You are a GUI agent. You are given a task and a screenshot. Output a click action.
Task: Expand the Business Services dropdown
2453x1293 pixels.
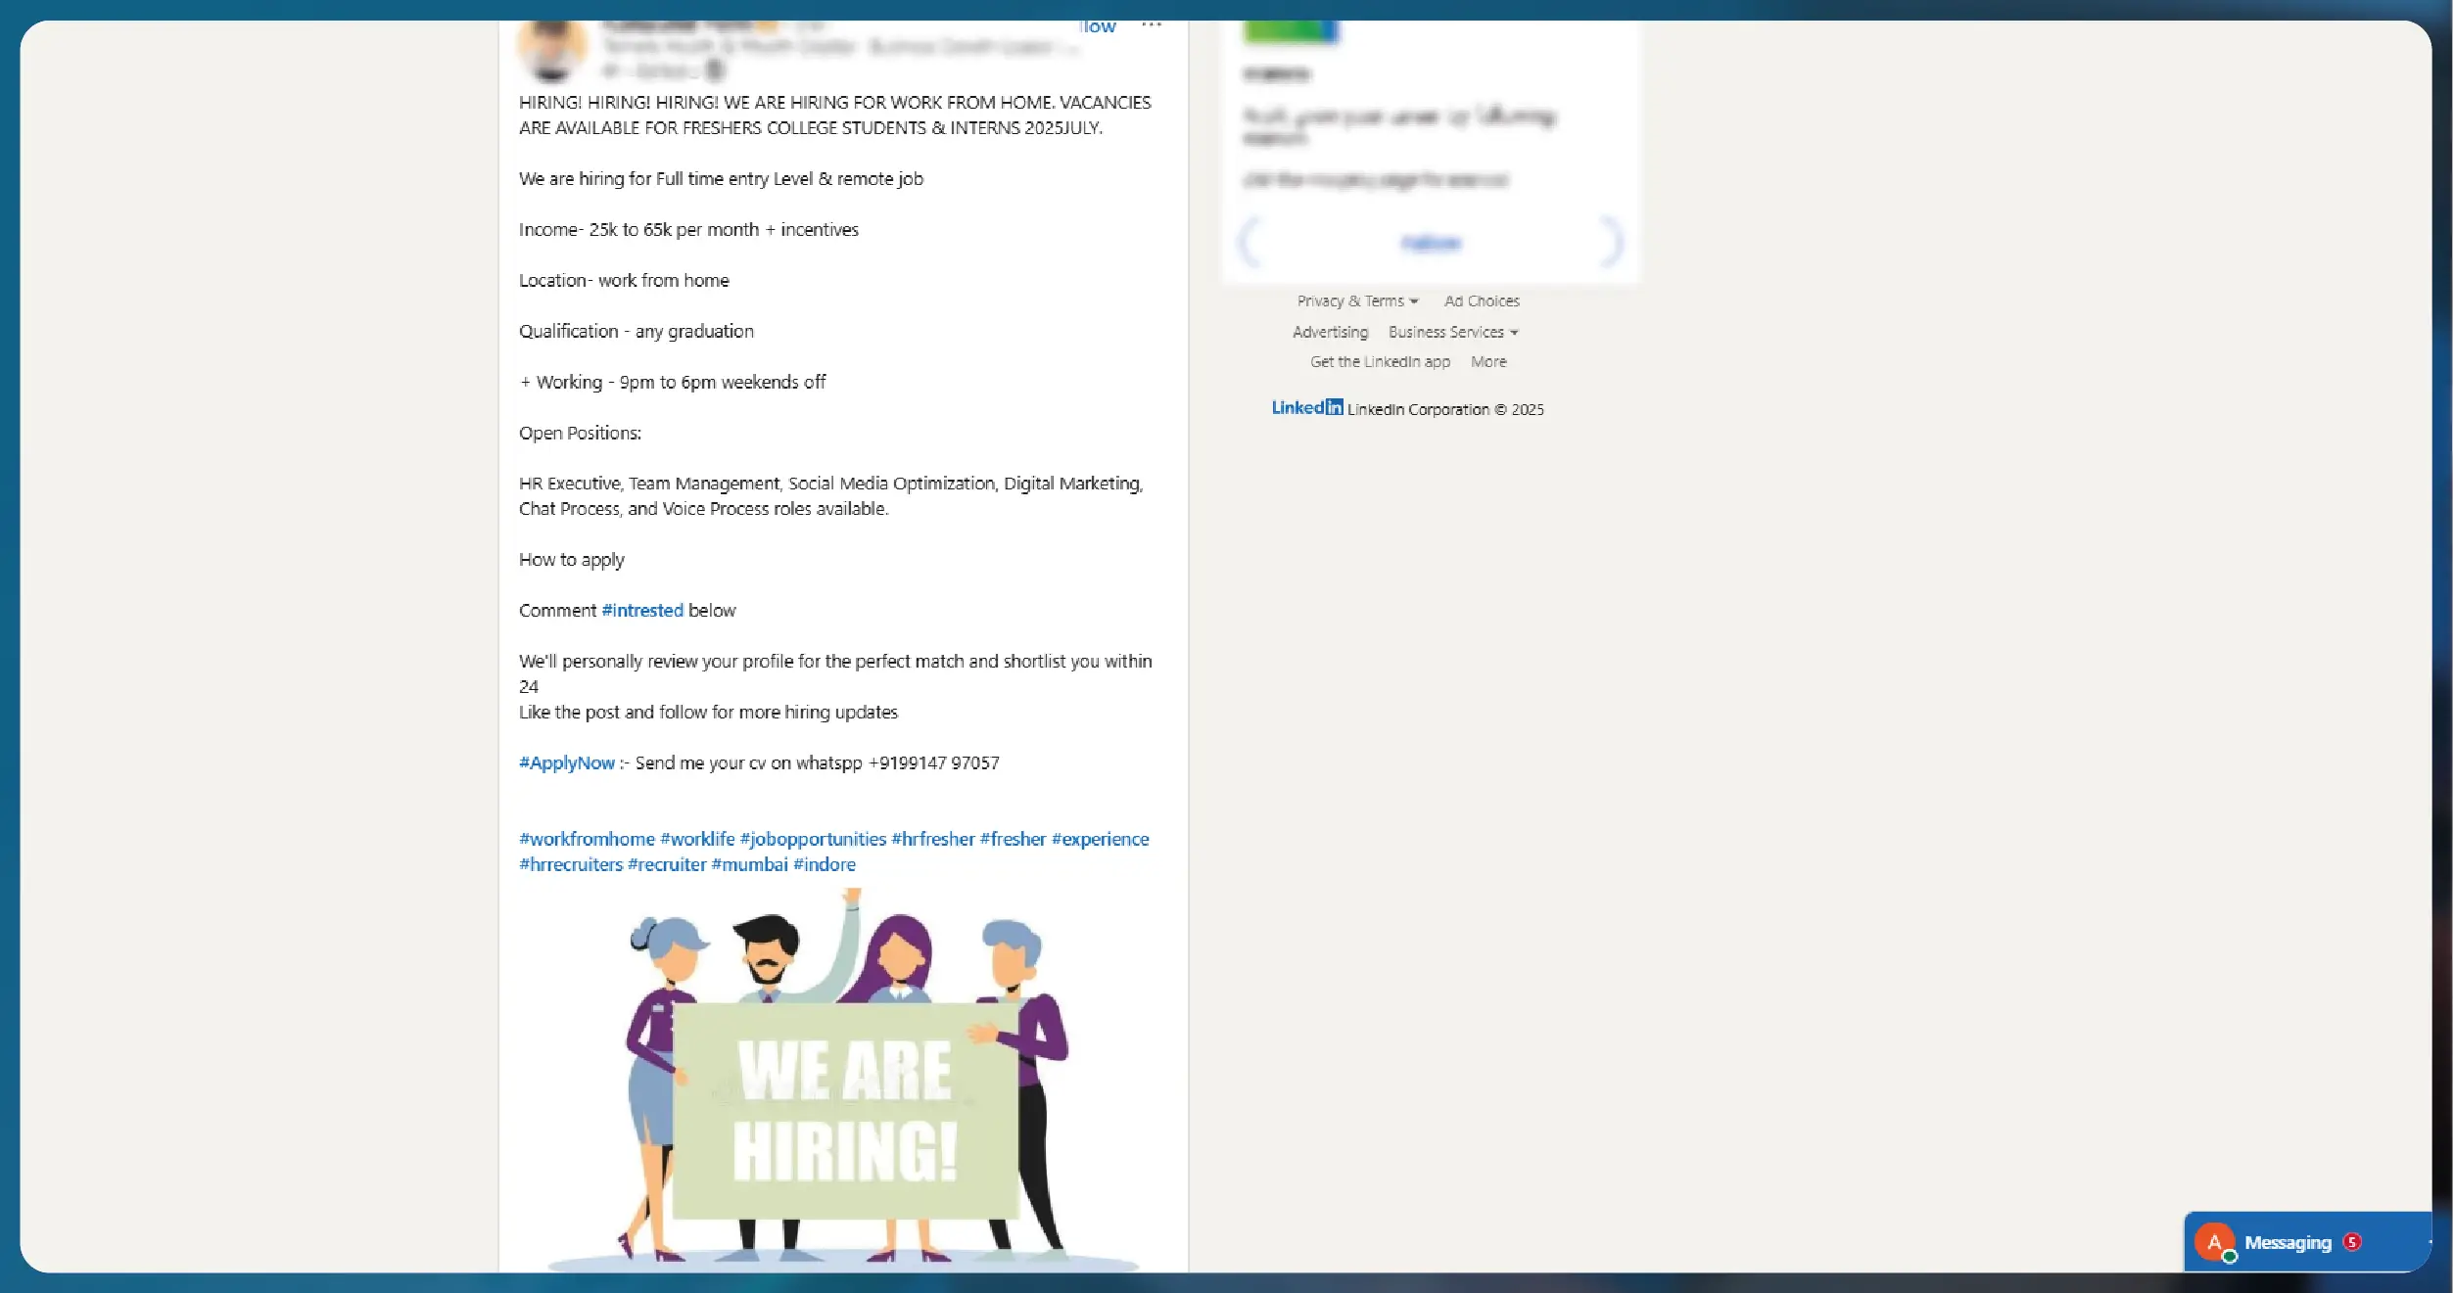click(x=1453, y=333)
